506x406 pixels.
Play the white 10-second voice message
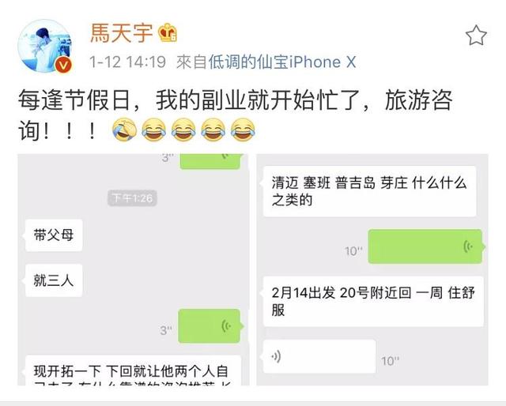[319, 357]
